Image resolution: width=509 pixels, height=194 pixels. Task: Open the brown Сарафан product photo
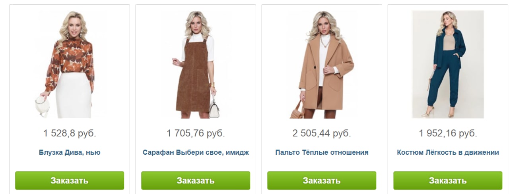[196, 64]
